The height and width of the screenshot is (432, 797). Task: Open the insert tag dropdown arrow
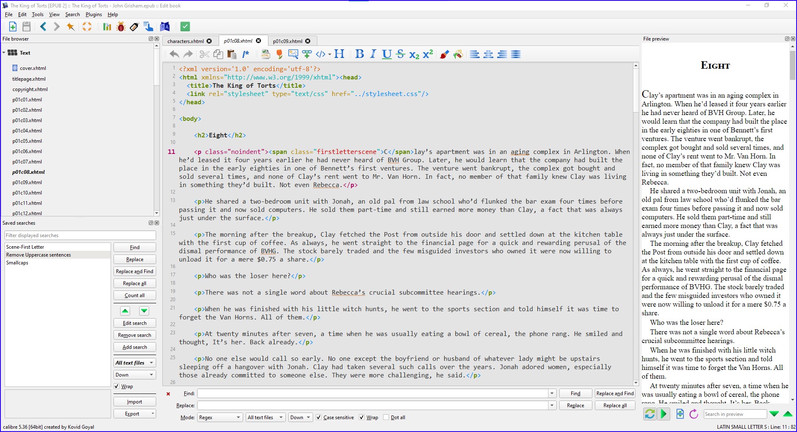(x=330, y=54)
